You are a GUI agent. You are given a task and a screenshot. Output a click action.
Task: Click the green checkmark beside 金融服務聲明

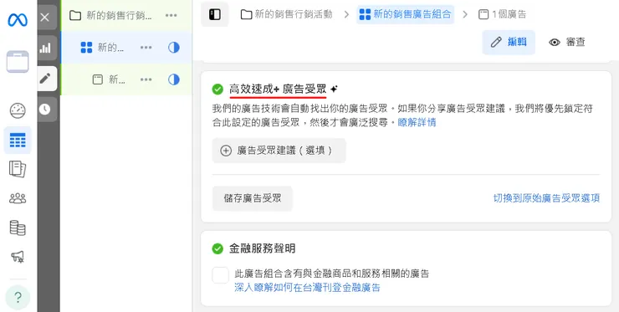click(x=217, y=248)
